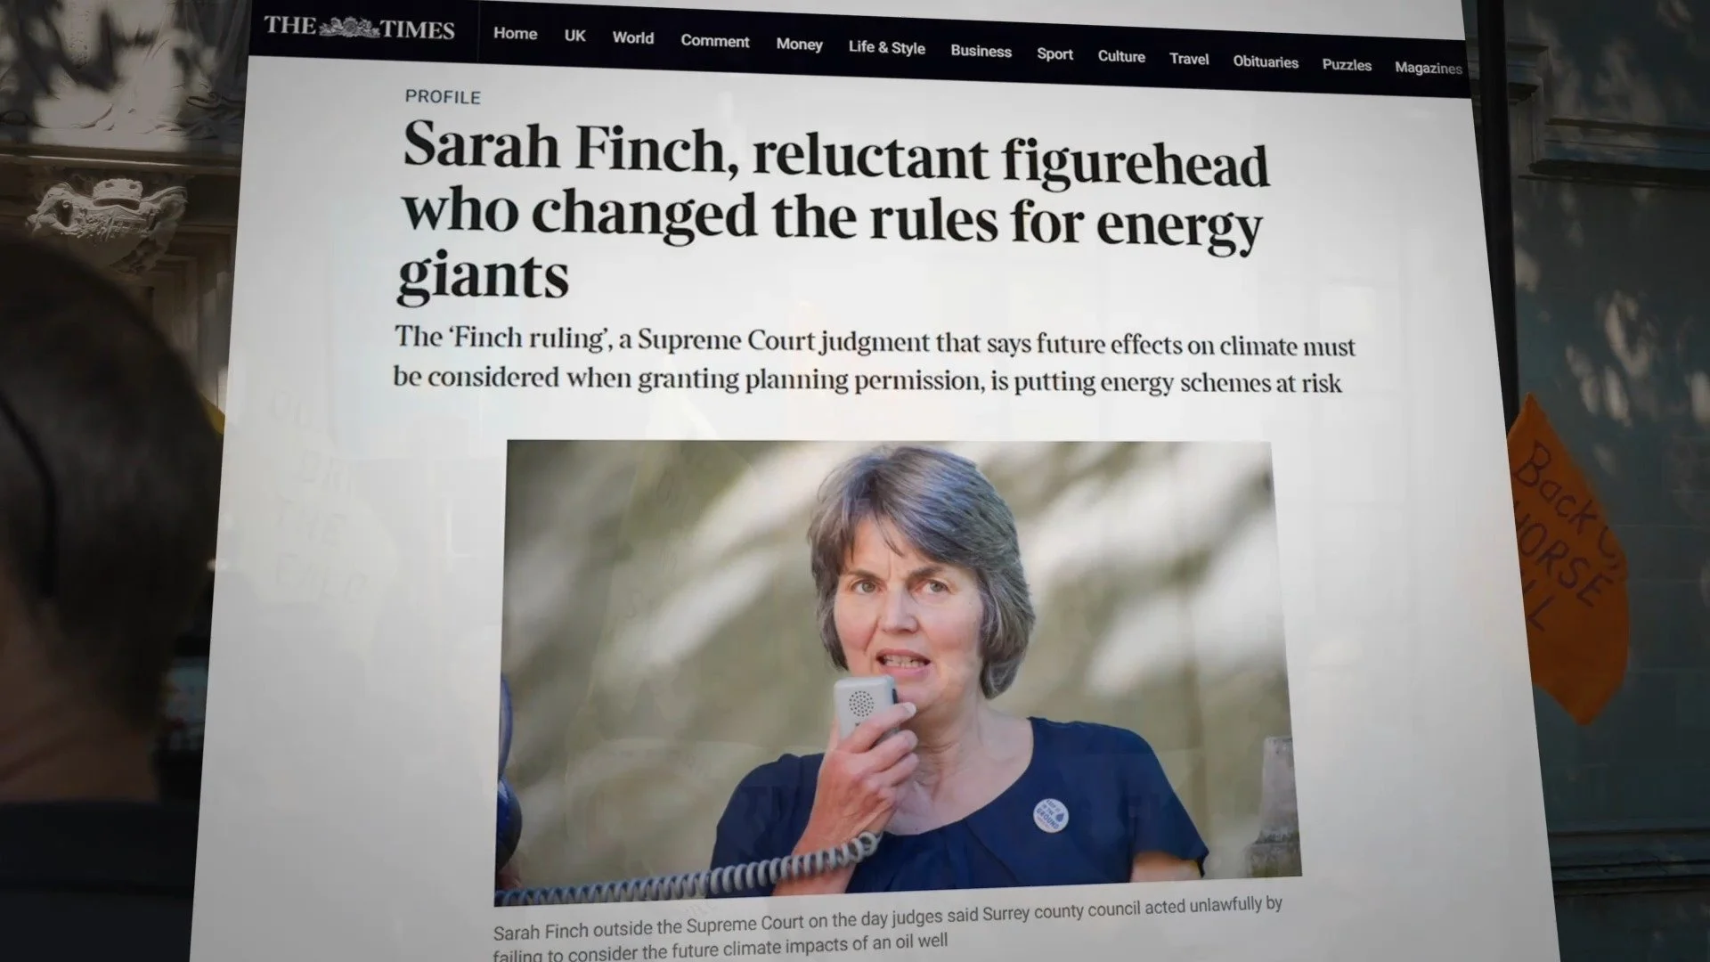Go to the UK section
Image resolution: width=1710 pixels, height=962 pixels.
pos(574,36)
